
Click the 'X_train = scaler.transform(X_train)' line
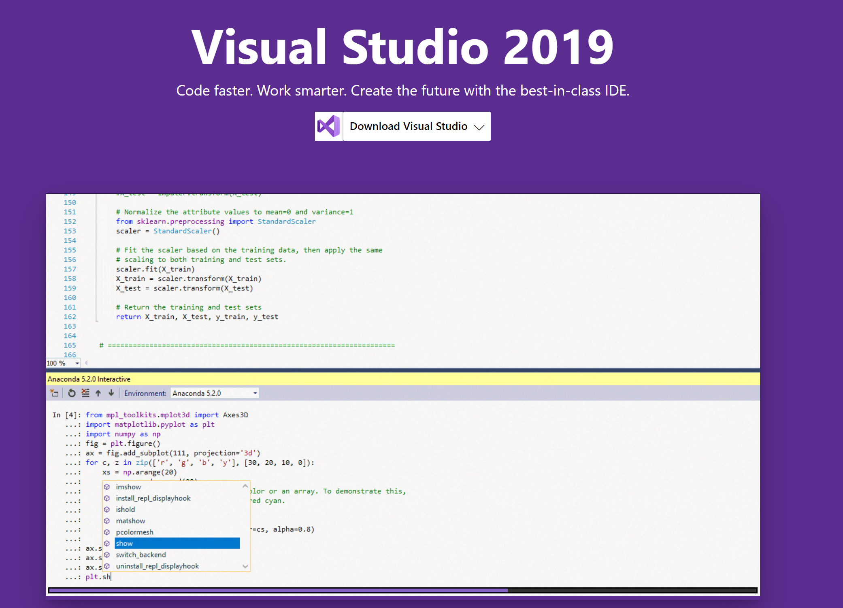click(189, 279)
